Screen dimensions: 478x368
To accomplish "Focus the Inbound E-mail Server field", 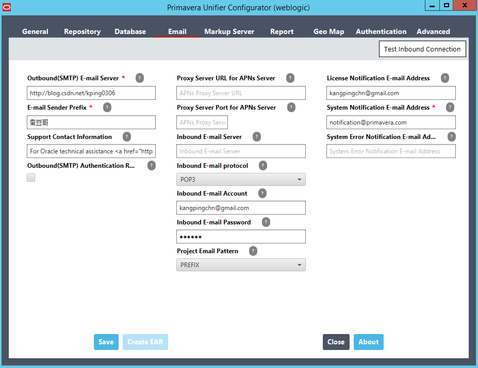I will (241, 151).
